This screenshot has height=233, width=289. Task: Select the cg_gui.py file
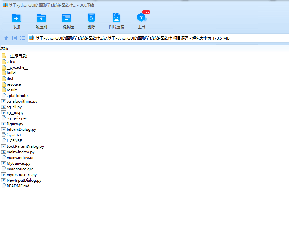pyautogui.click(x=12, y=113)
